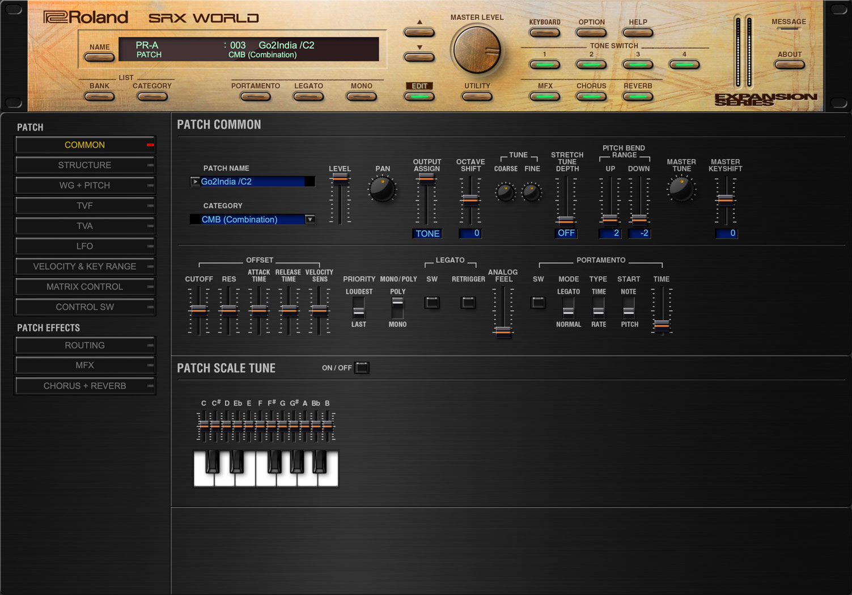Click the Pitch Bend Down value
This screenshot has width=852, height=595.
pyautogui.click(x=639, y=233)
